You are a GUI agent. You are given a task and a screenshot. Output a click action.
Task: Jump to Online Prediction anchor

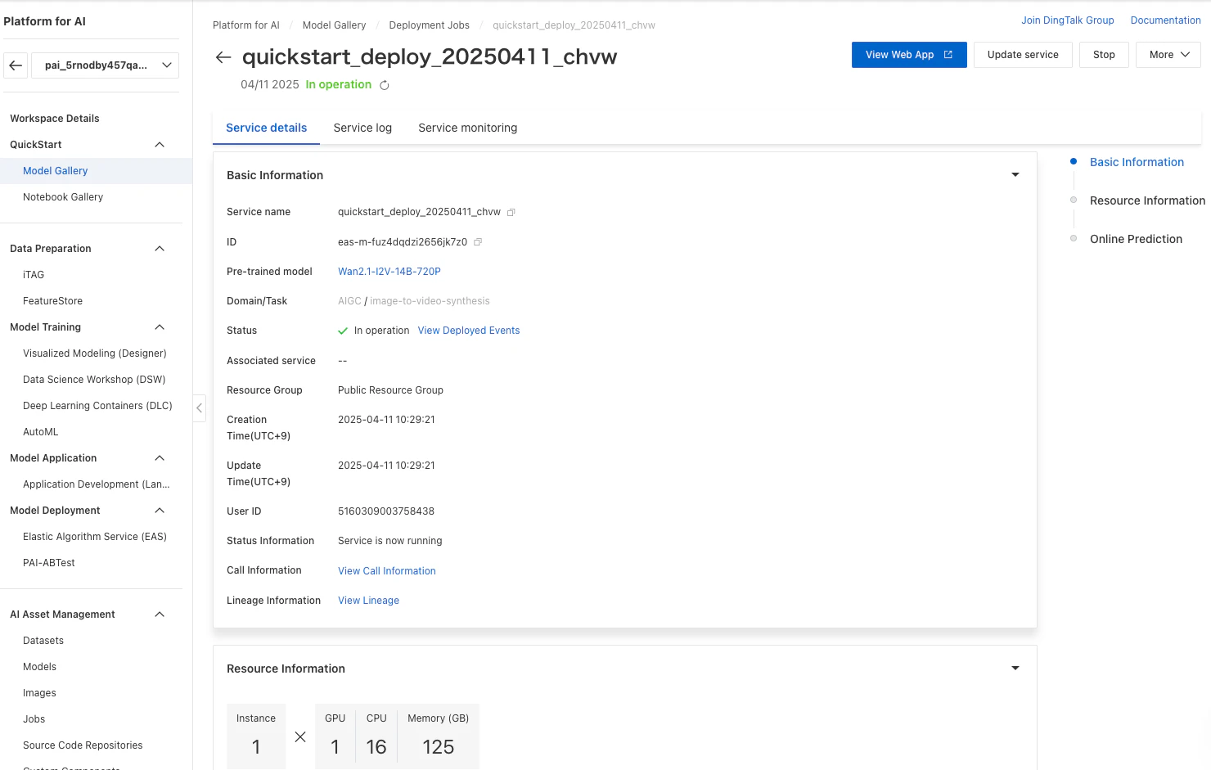(1136, 239)
